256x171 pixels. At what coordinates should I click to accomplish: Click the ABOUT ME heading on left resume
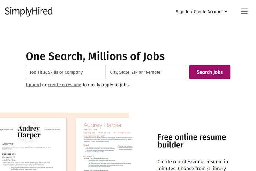pos(8,144)
